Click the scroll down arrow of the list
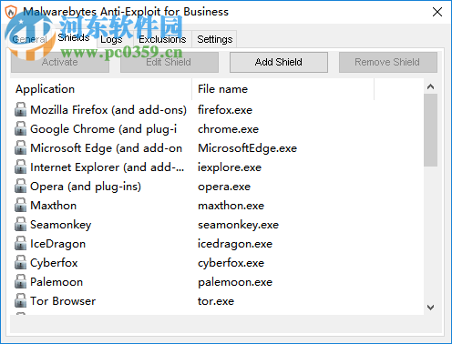452x344 pixels. coord(430,308)
